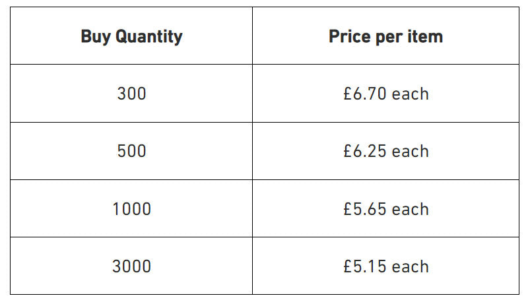This screenshot has width=530, height=304.
Task: Click "each" in the £6.70 row
Action: (x=411, y=94)
